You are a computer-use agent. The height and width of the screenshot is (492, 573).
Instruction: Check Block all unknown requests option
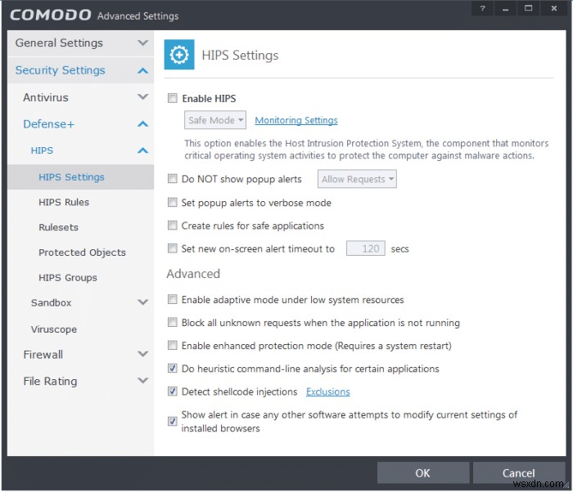(173, 322)
